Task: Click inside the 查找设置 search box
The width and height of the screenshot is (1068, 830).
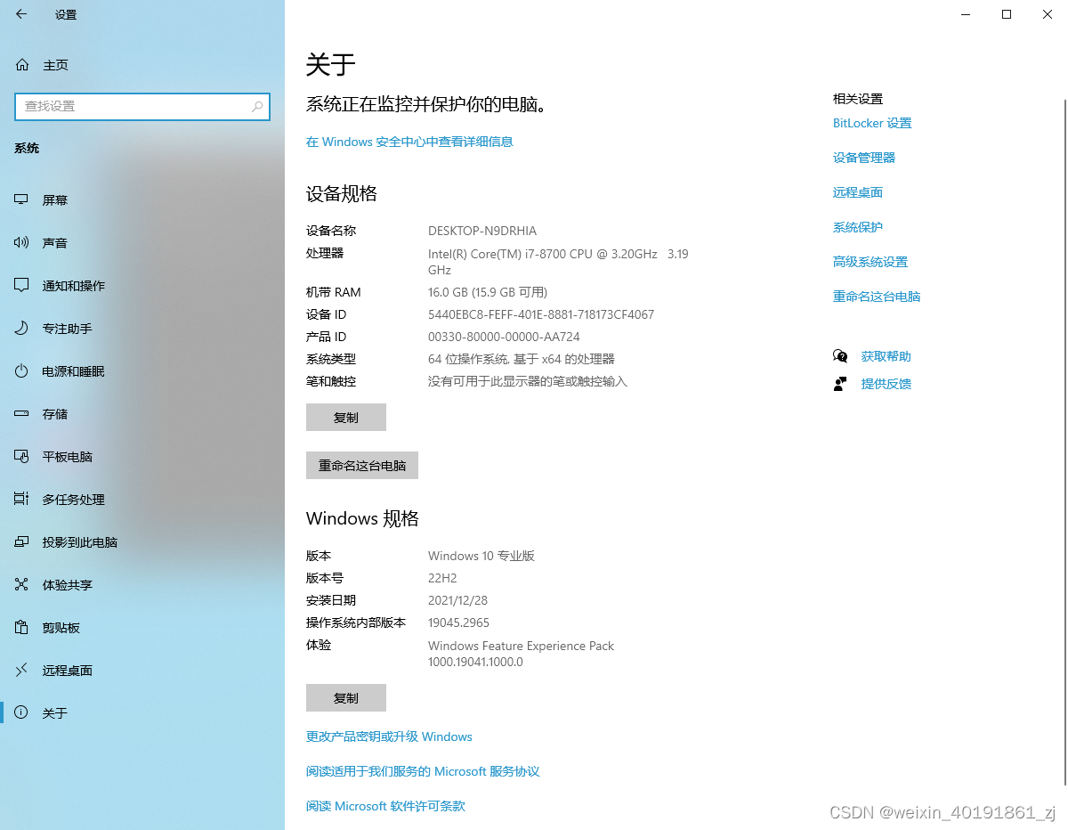Action: [142, 106]
